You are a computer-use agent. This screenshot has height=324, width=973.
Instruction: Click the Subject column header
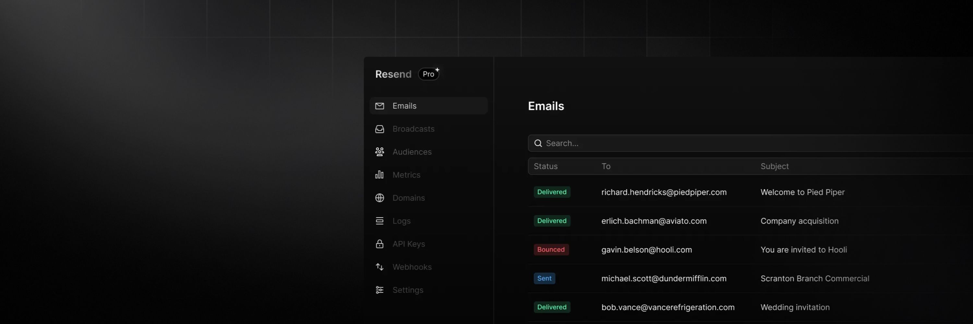pyautogui.click(x=774, y=166)
